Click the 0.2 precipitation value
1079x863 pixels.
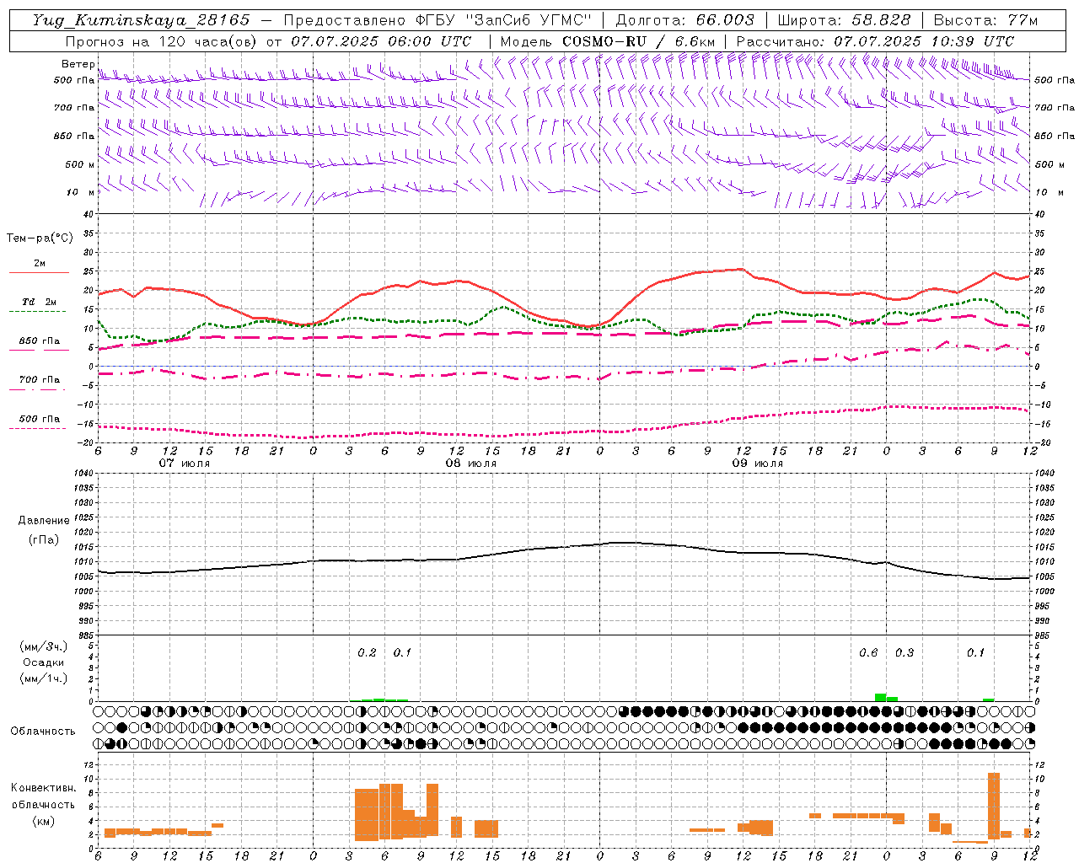pos(367,652)
